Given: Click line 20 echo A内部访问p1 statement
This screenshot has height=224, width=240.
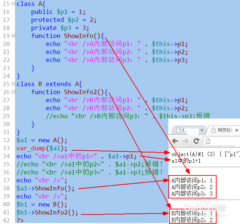Looking at the screenshot, I should (x=117, y=44).
